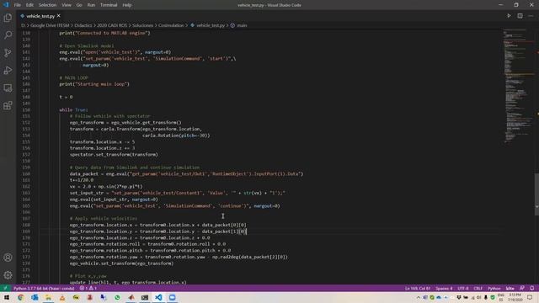Open the Accounts menu icon
The width and height of the screenshot is (539, 303).
point(8,258)
